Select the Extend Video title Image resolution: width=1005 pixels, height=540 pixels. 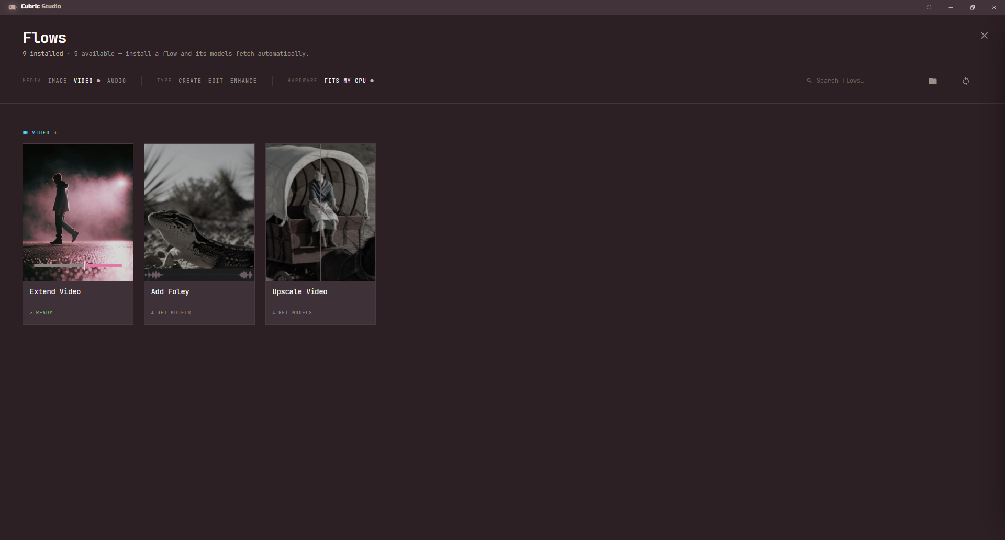pyautogui.click(x=55, y=291)
